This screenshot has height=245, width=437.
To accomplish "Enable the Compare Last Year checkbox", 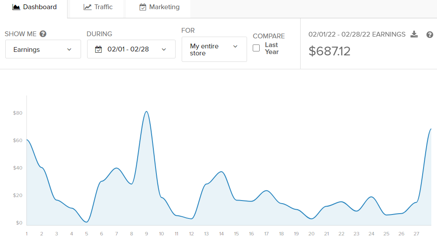I will (x=256, y=48).
